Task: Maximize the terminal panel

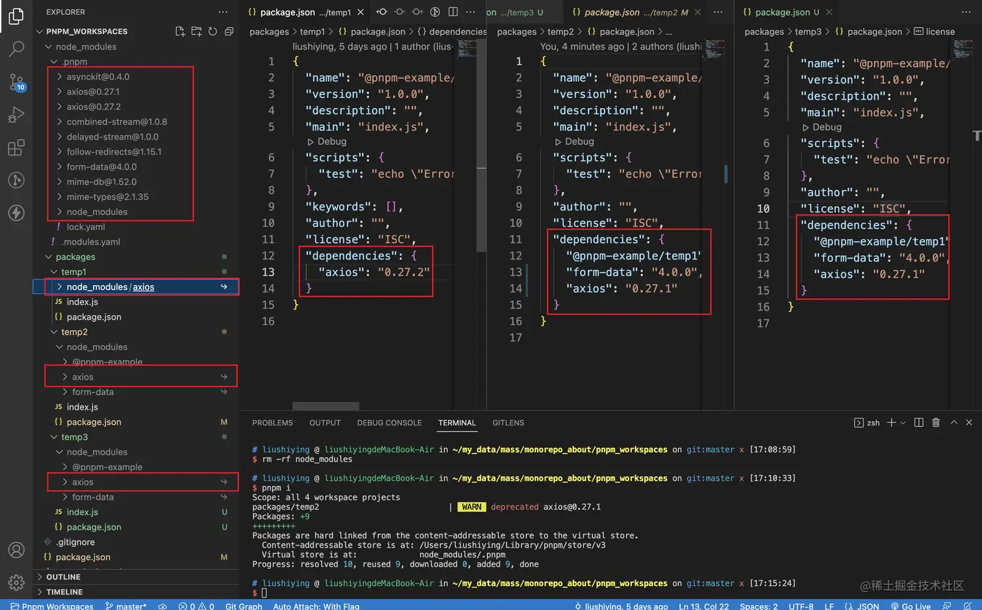Action: coord(953,422)
